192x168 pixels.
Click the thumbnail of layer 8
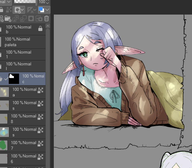(x=4, y=119)
